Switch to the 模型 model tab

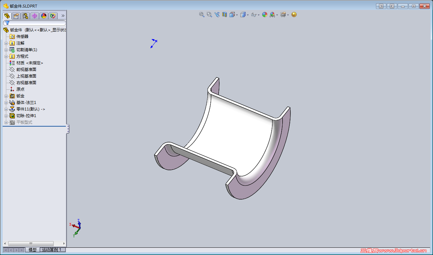click(33, 250)
